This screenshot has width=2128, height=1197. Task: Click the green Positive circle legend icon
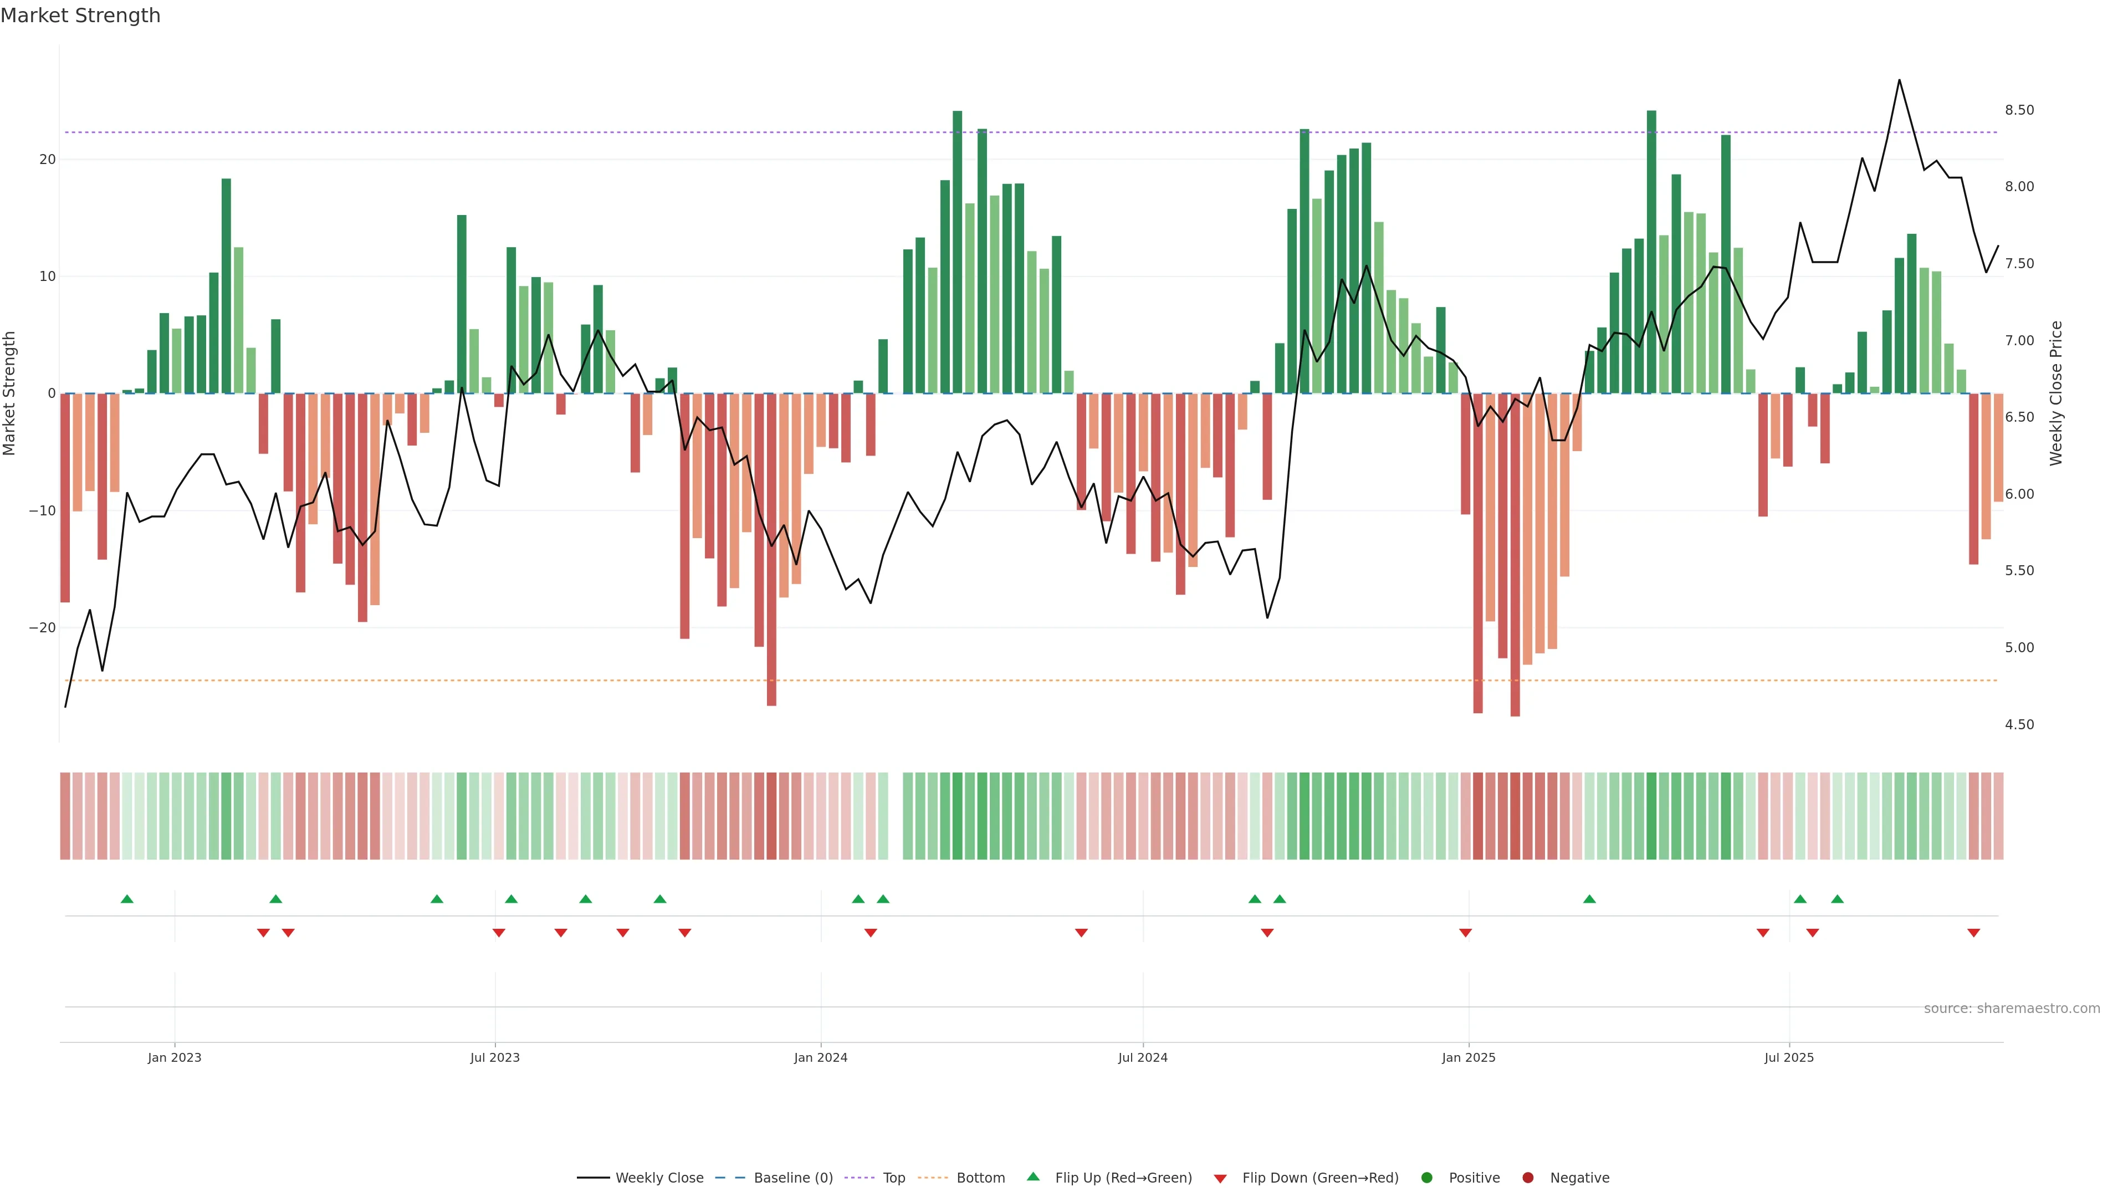click(1426, 1178)
